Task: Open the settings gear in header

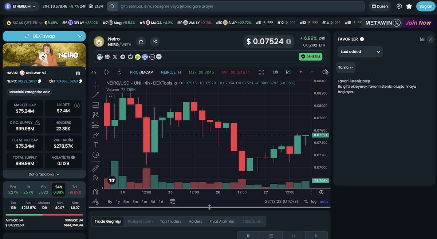Action: pos(399,6)
